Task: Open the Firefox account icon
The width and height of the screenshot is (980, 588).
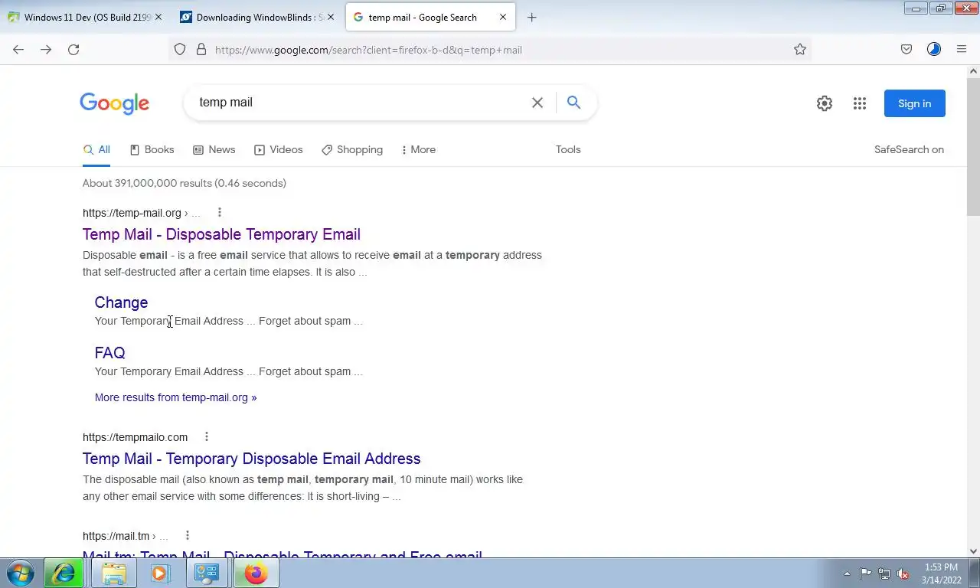Action: tap(934, 50)
